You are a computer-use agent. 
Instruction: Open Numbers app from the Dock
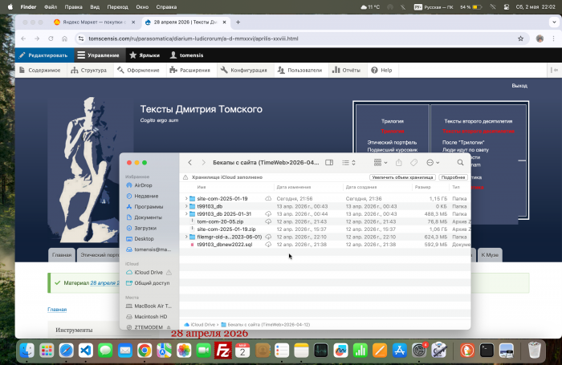pos(360,351)
